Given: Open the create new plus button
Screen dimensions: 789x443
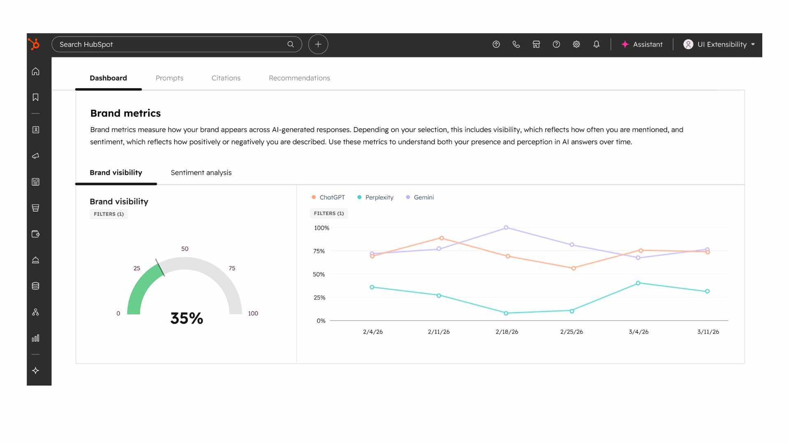Looking at the screenshot, I should tap(318, 44).
